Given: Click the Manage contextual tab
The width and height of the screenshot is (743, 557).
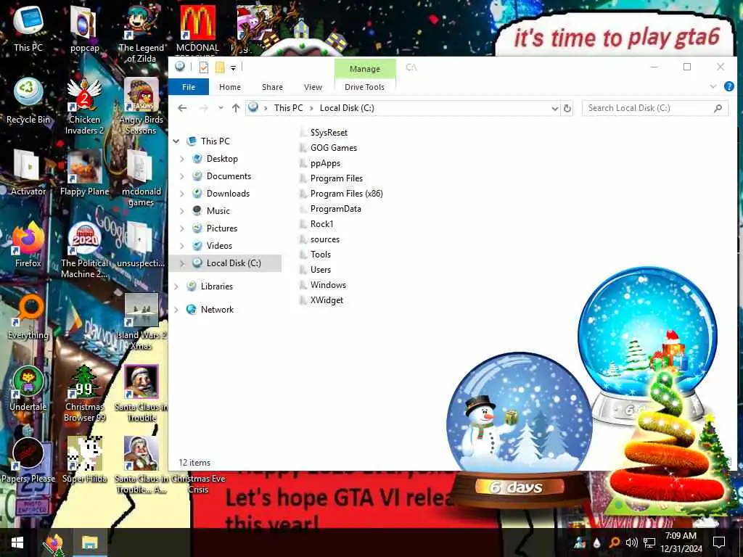Looking at the screenshot, I should coord(365,69).
